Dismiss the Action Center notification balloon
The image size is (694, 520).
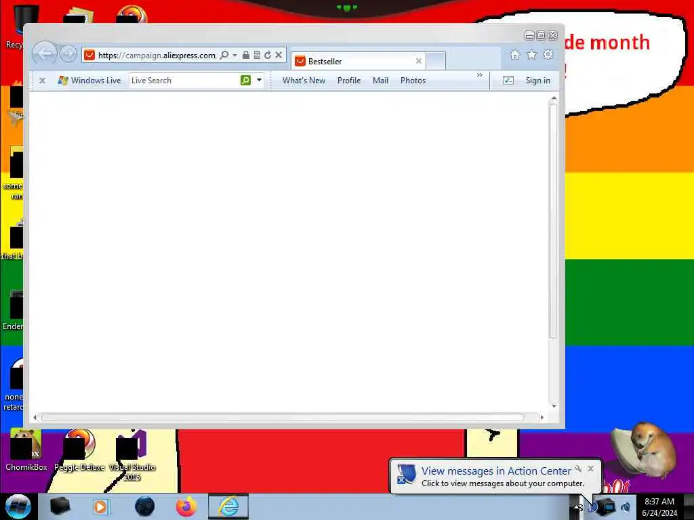[x=590, y=469]
